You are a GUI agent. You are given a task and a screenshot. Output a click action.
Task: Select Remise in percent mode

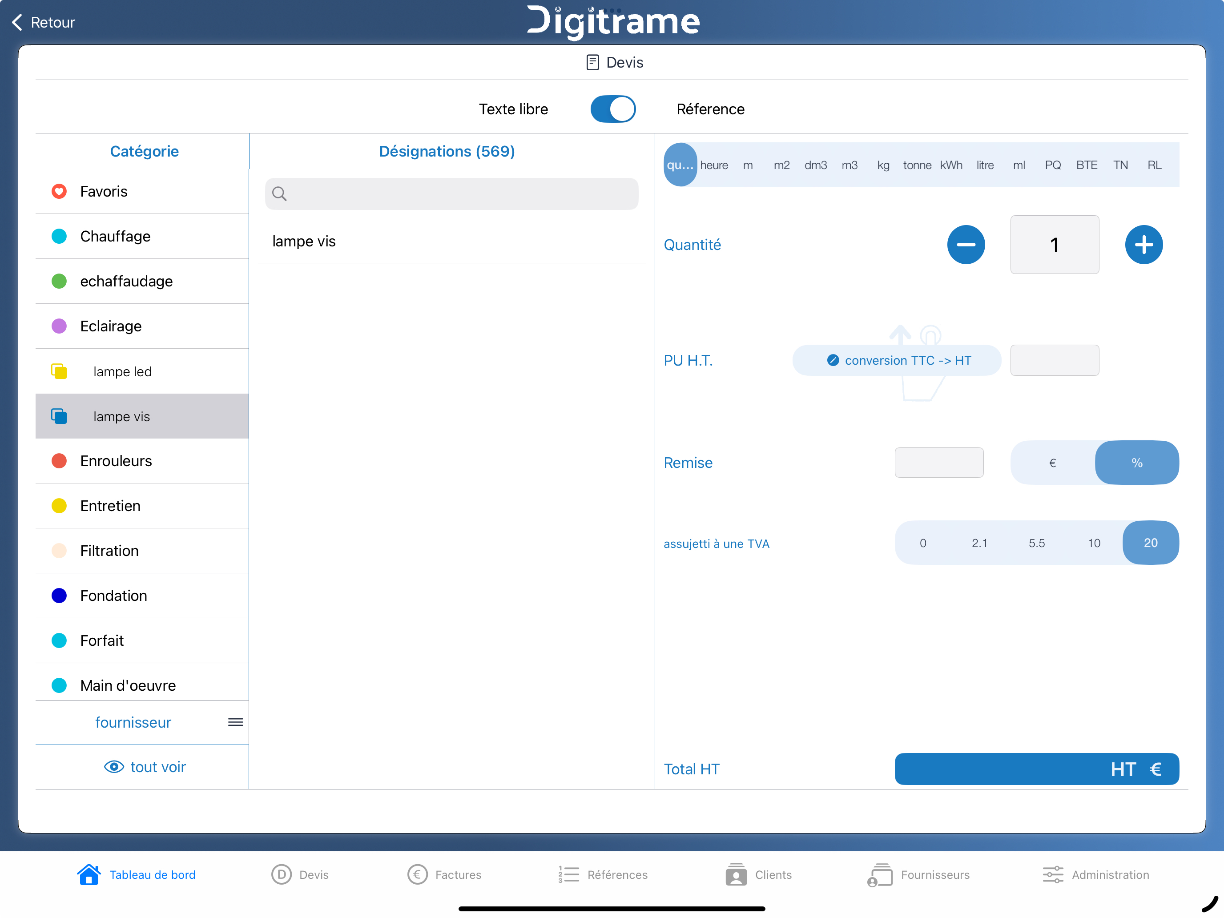[x=1136, y=463]
